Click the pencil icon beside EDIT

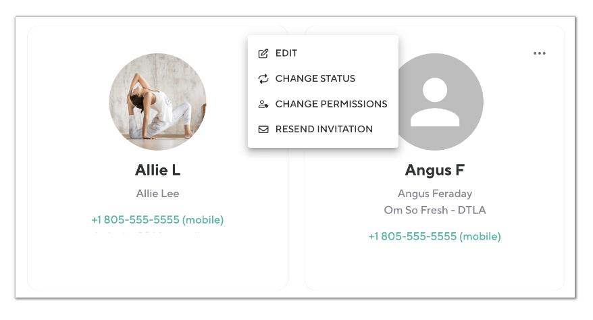click(x=263, y=53)
